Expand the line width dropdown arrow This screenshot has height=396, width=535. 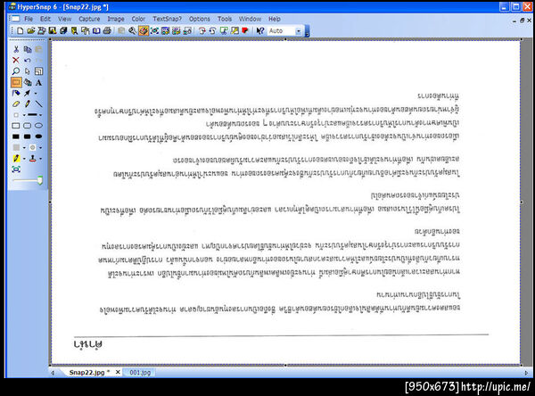point(40,115)
